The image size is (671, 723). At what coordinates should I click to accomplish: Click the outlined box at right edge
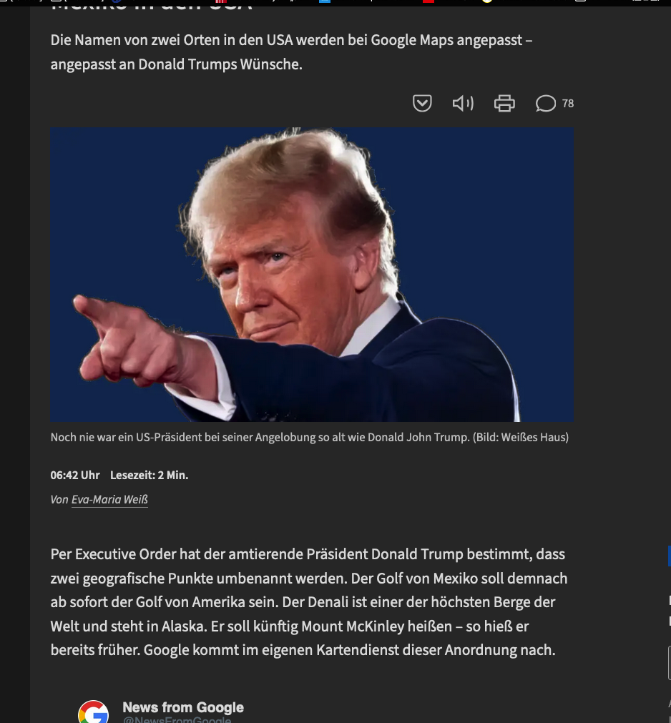pos(669,663)
